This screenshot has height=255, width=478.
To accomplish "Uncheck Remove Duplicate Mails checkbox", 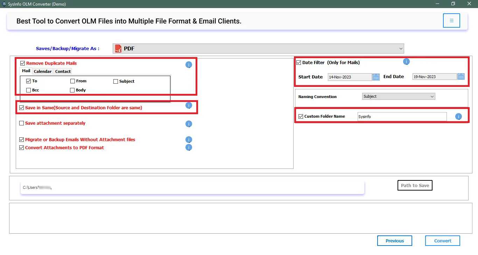I will [23, 63].
